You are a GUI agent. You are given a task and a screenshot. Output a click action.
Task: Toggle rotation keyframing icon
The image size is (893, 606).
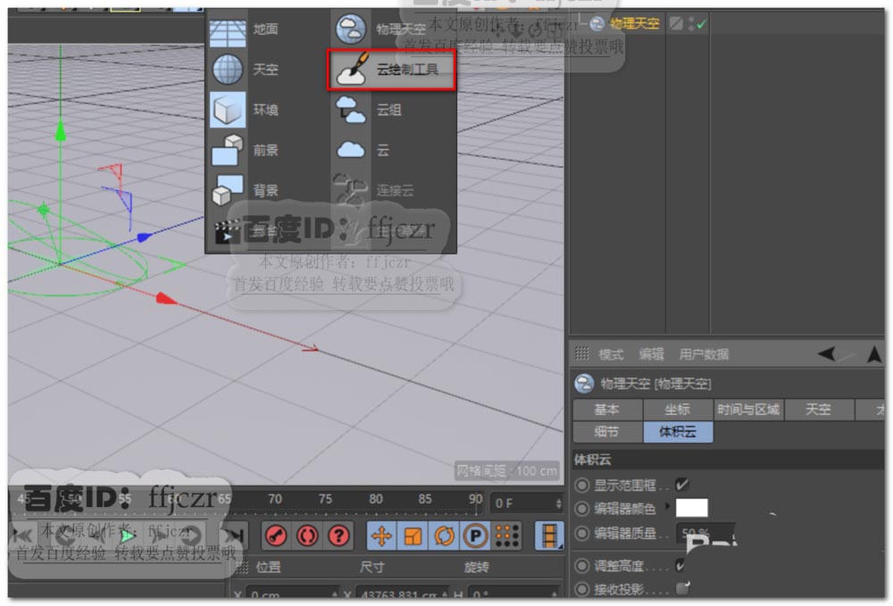click(444, 535)
